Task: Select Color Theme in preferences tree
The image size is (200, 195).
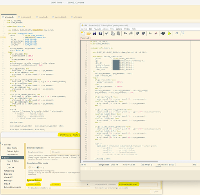Action: [x=12, y=148]
